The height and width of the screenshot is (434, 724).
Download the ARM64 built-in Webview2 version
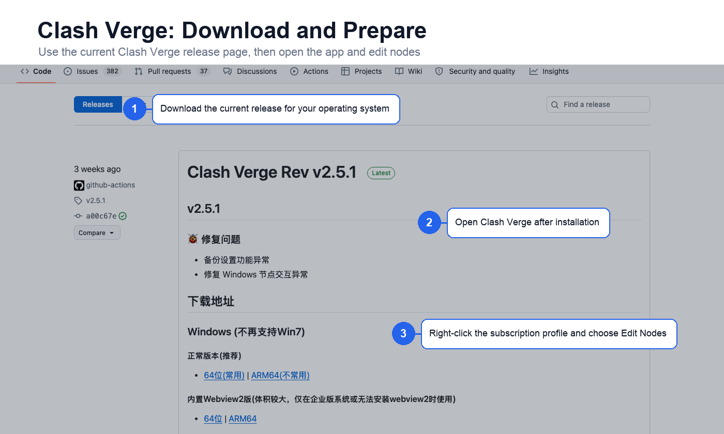[243, 419]
